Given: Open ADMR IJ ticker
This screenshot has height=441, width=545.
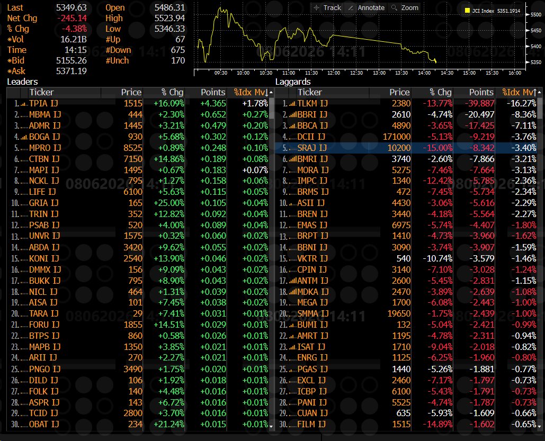Looking at the screenshot, I should [44, 126].
